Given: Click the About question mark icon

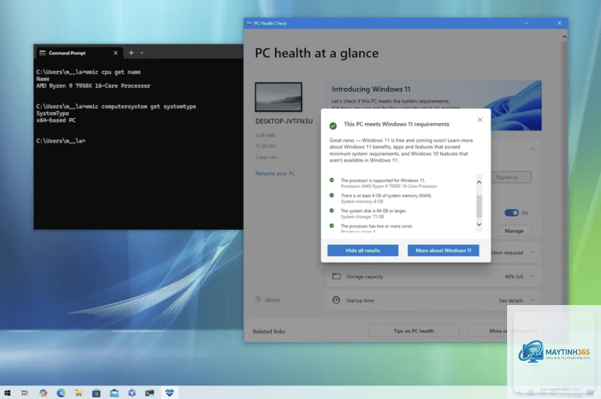Looking at the screenshot, I should coord(258,299).
